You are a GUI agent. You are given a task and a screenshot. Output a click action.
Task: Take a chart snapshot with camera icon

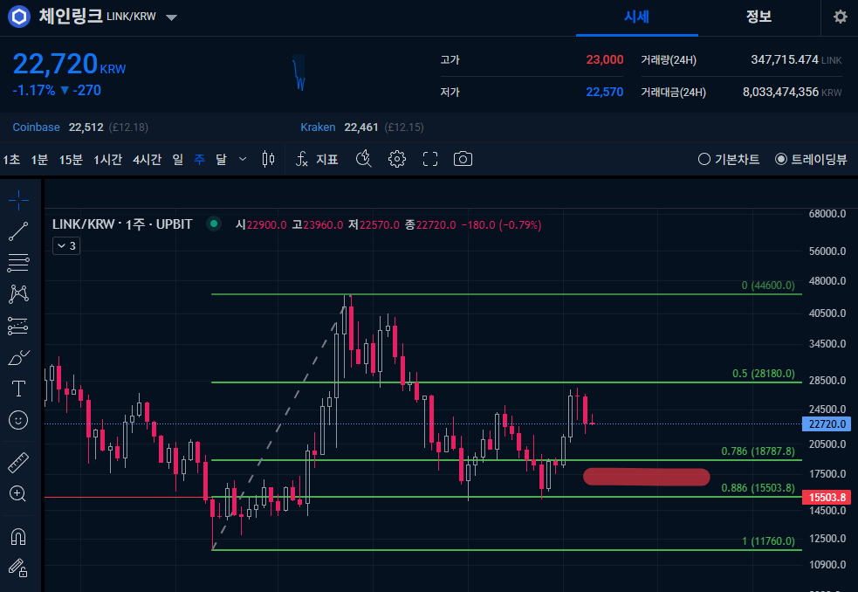[x=463, y=160]
